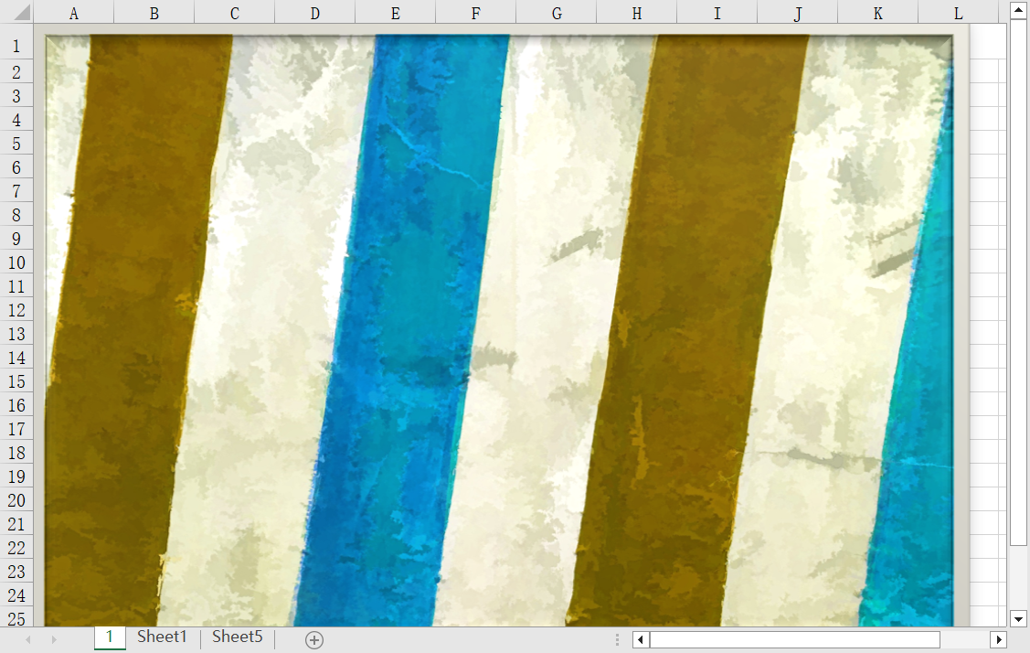Click the tab bar resize handle dots
Screen dimensions: 1030x653
tap(617, 639)
